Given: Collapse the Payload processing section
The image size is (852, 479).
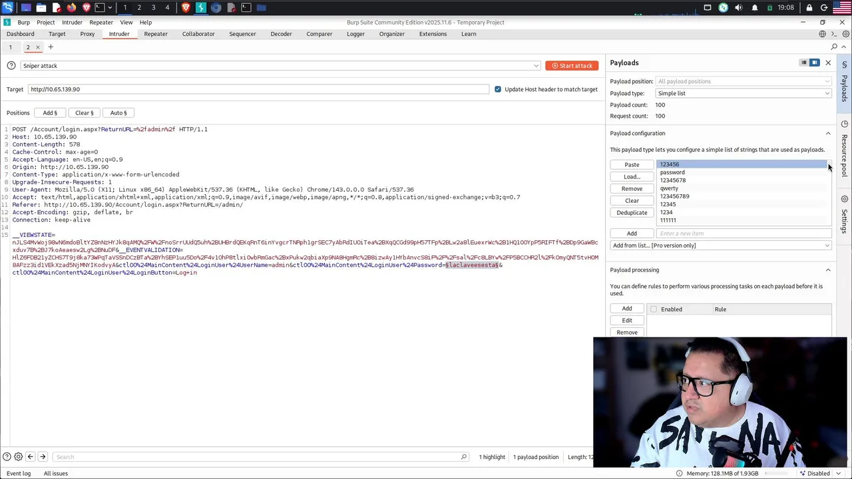Looking at the screenshot, I should tap(828, 269).
